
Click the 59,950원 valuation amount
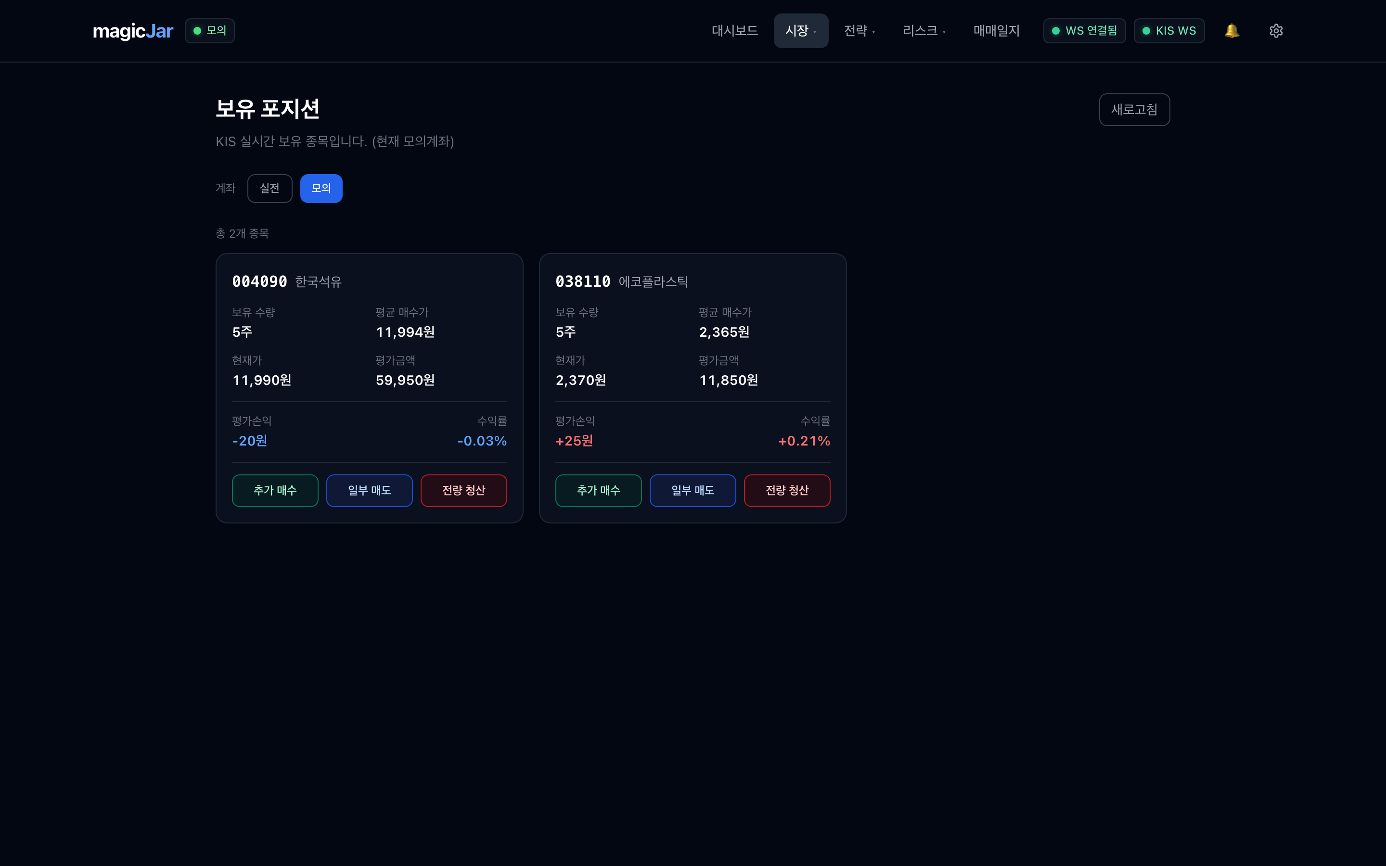405,380
